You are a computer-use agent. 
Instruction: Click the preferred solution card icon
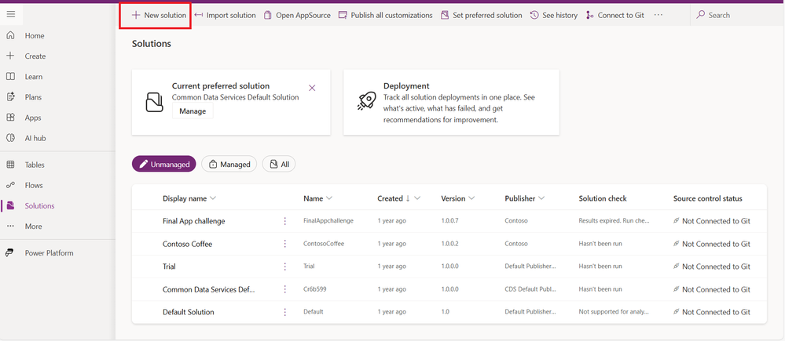point(155,101)
